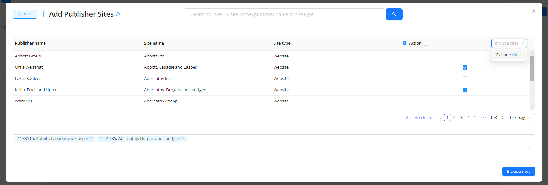This screenshot has width=548, height=185.
Task: Uncheck the Abbott, Labadie and Casper checkbox
Action: click(465, 67)
